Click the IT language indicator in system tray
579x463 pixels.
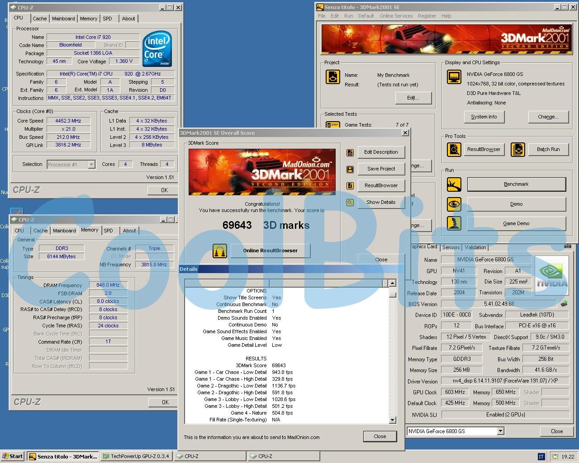pos(541,457)
